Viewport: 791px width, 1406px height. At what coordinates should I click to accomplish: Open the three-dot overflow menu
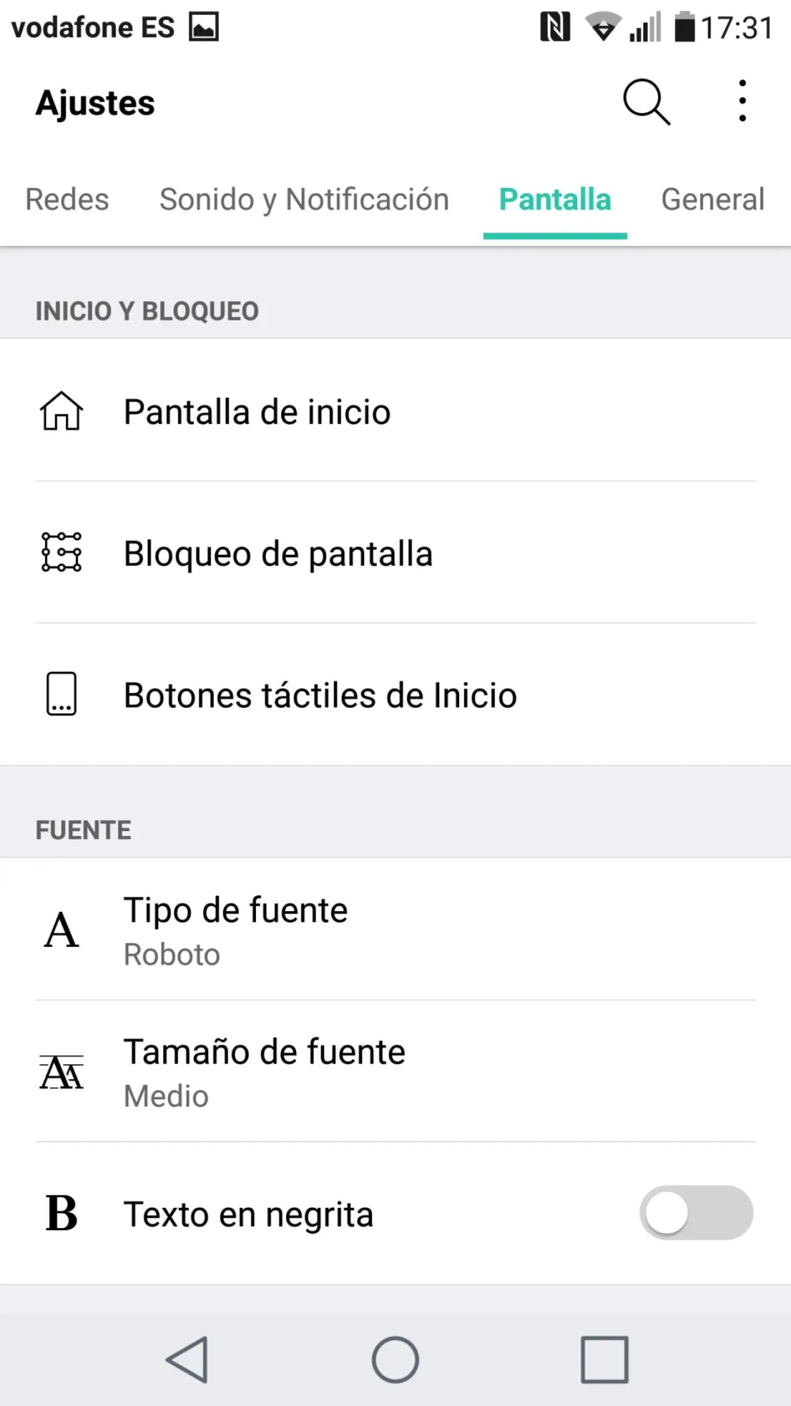pyautogui.click(x=742, y=101)
